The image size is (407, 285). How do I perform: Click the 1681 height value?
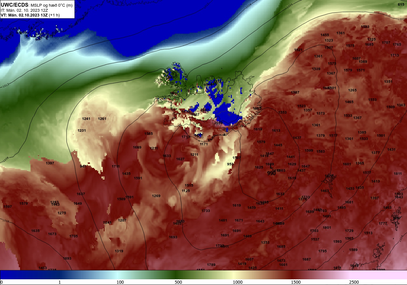coord(349,202)
